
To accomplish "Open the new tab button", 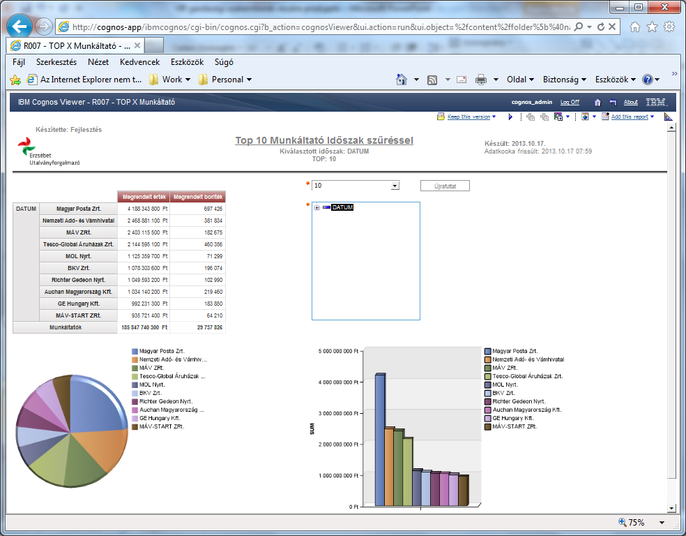I will (153, 45).
